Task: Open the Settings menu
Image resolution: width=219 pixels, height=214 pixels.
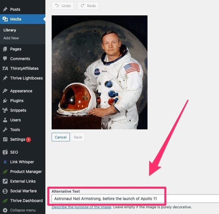Action: click(23, 139)
